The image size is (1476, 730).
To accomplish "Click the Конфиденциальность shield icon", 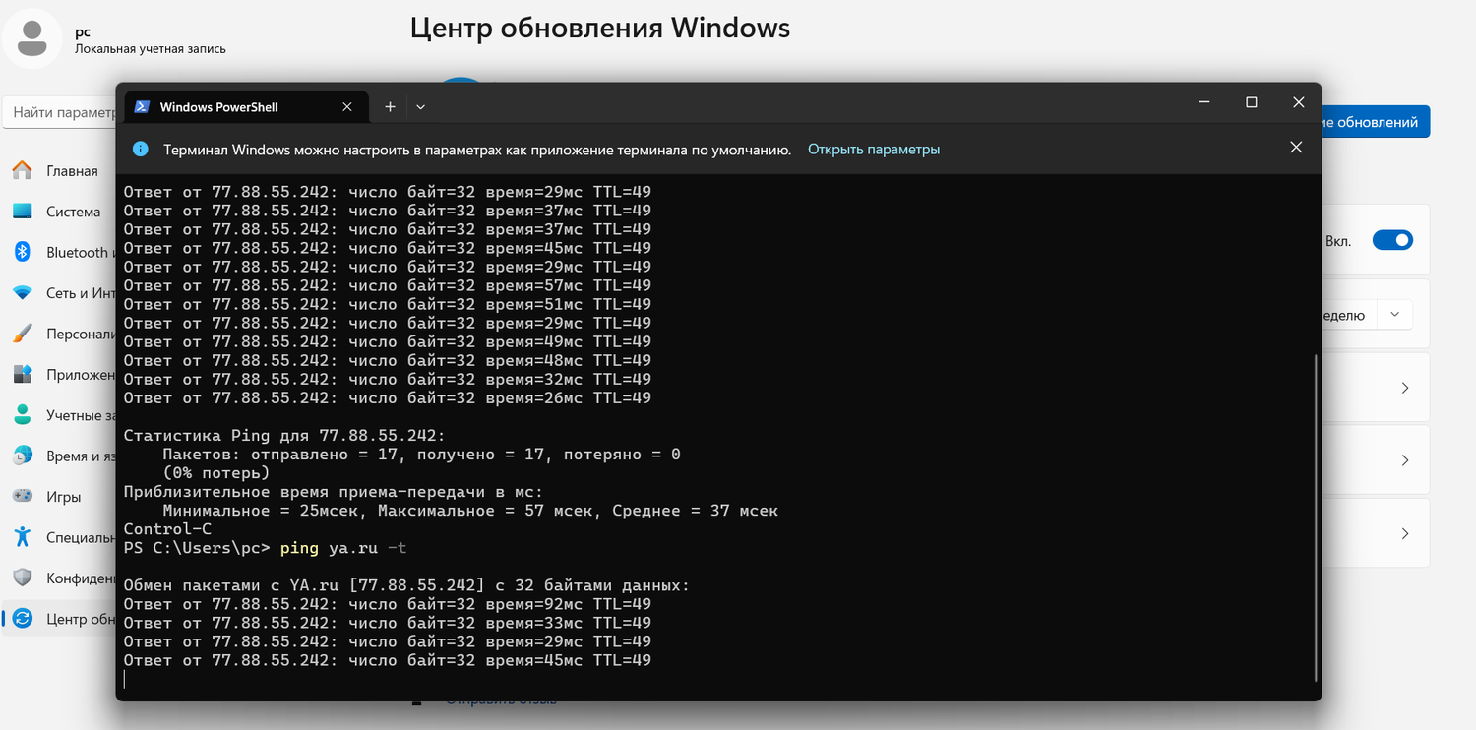I will [x=23, y=578].
